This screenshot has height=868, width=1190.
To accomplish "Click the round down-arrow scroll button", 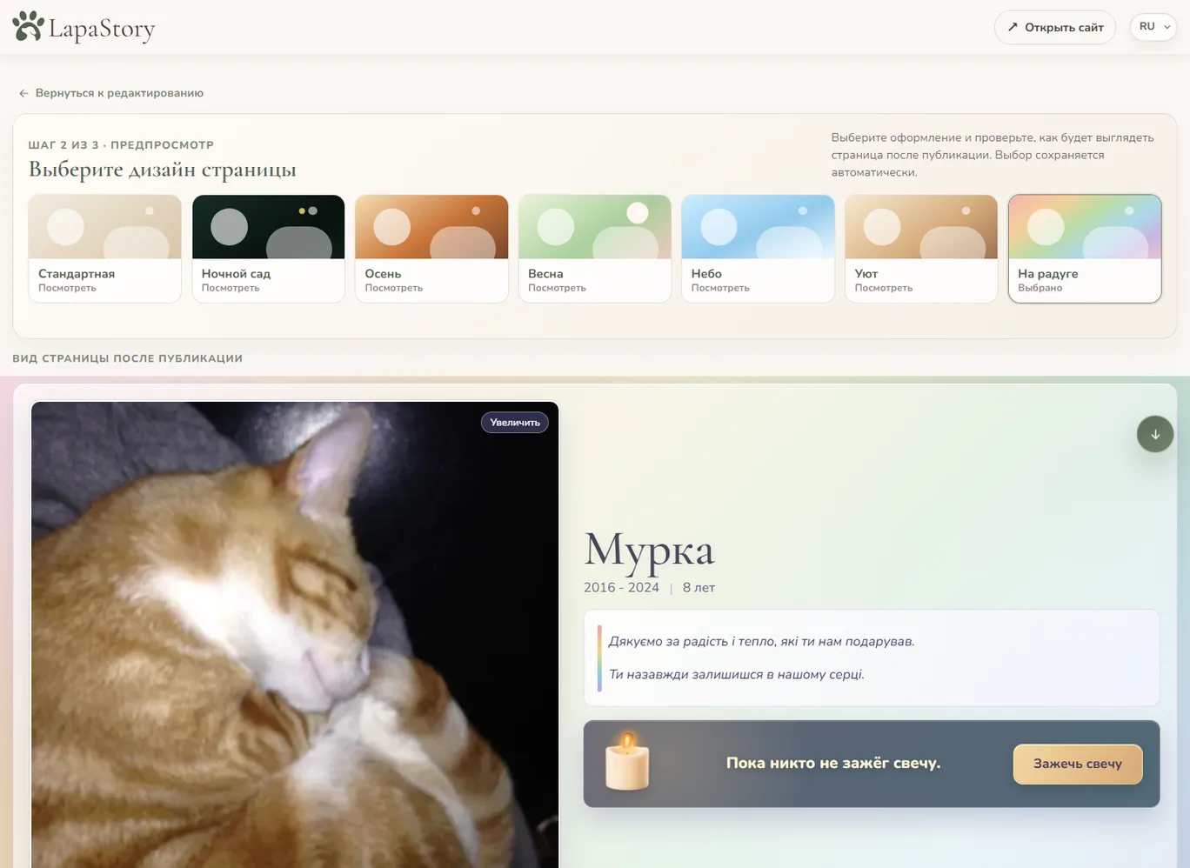I will pyautogui.click(x=1155, y=434).
